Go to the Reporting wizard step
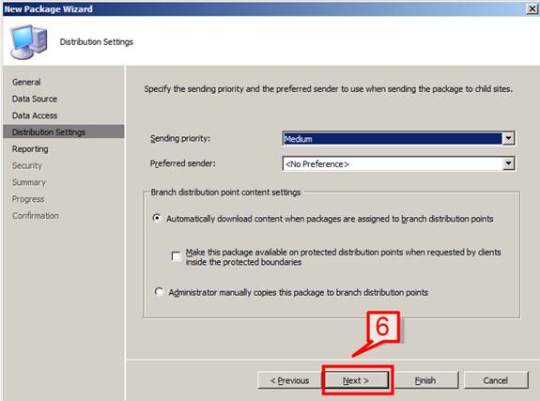This screenshot has height=401, width=540. [30, 148]
